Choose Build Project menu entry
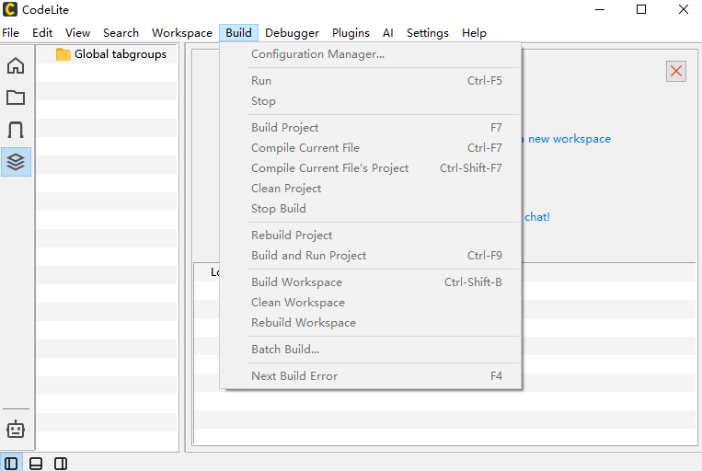 (x=371, y=128)
